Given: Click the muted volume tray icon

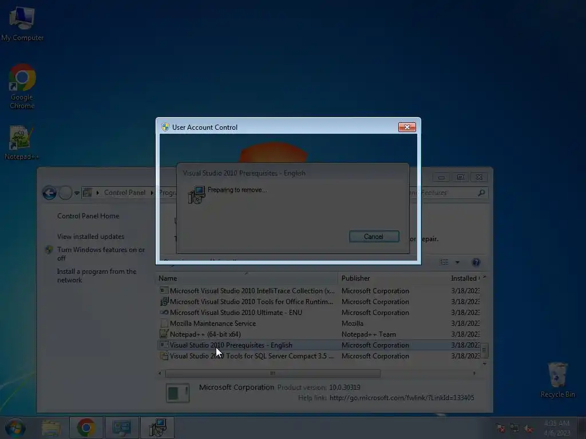Looking at the screenshot, I should (x=528, y=428).
